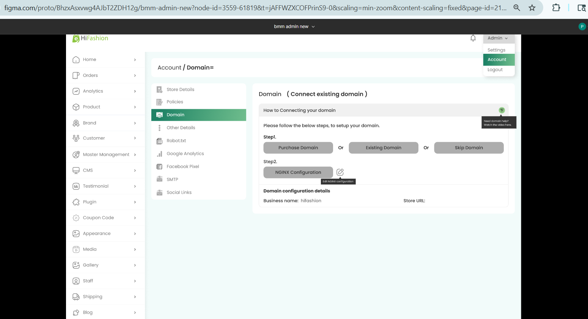Screen dimensions: 588x319
Task: Click the NGINX Configuration button
Action: click(x=298, y=172)
